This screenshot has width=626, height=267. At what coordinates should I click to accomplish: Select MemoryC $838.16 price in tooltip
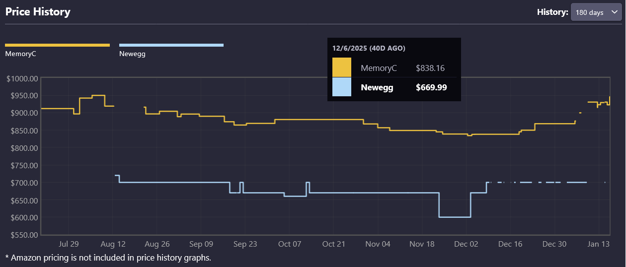[x=431, y=68]
